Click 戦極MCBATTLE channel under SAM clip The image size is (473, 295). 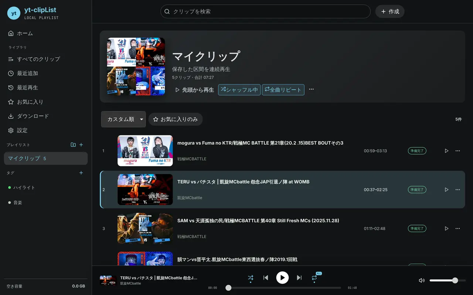point(192,236)
